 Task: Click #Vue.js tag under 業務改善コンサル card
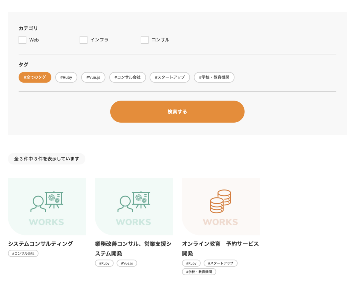tap(127, 264)
